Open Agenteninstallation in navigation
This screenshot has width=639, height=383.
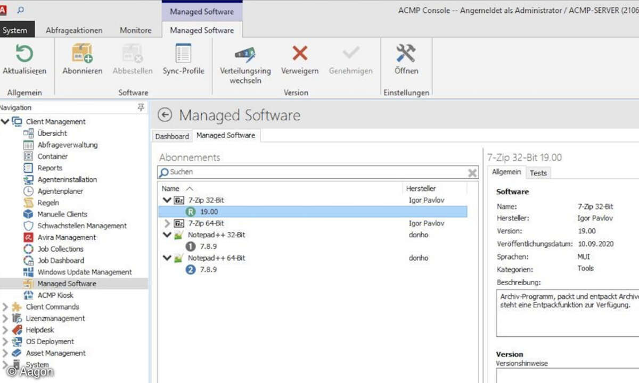click(x=67, y=179)
